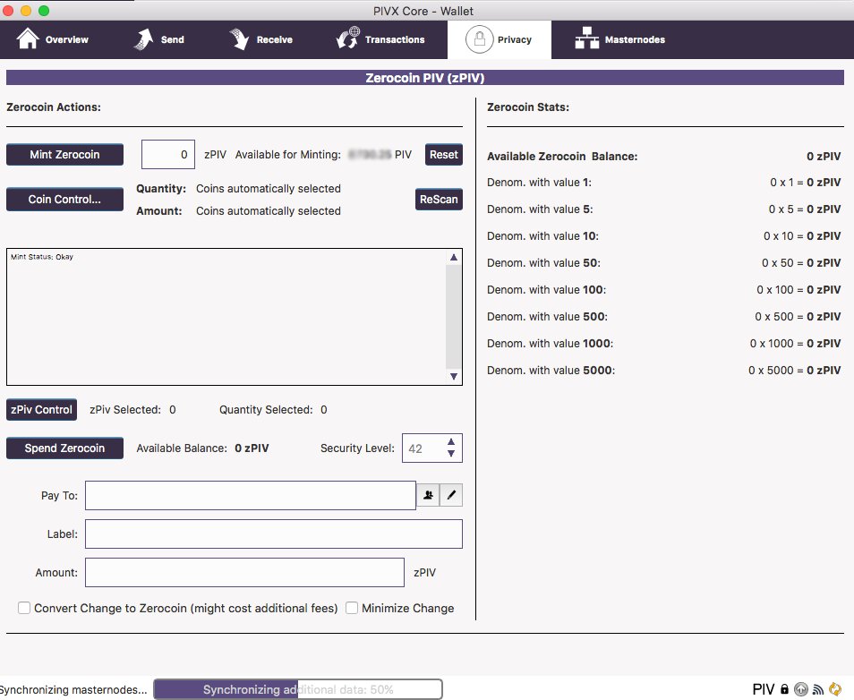Click the network connections signal icon
This screenshot has height=700, width=854.
point(818,689)
